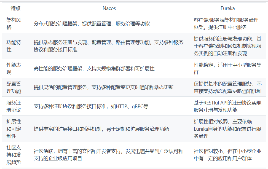Screen dimensions: 268x169
Task: Click the 服务注册协议 row label
Action: (x=15, y=106)
